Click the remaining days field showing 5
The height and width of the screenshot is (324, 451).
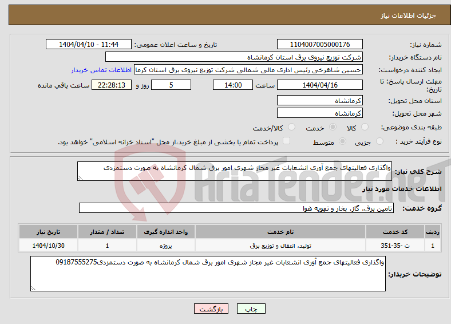pos(171,85)
